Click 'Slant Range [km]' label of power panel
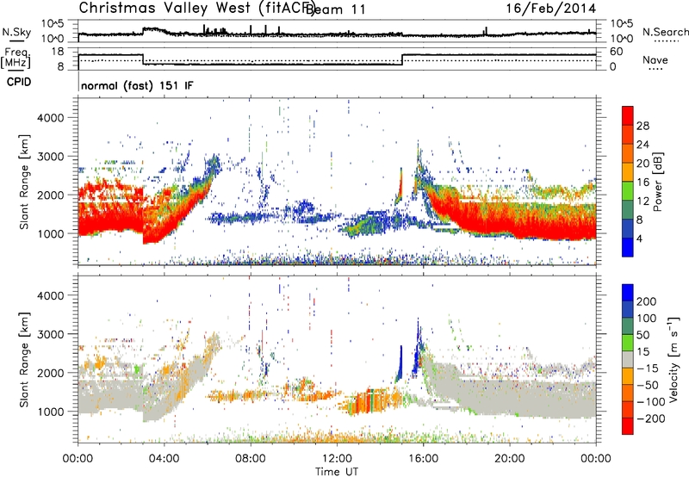The height and width of the screenshot is (477, 689). [x=24, y=182]
